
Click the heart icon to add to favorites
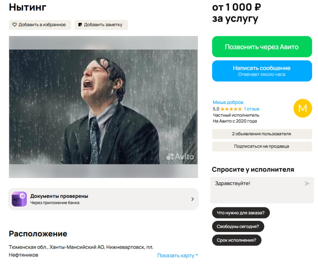pyautogui.click(x=15, y=25)
